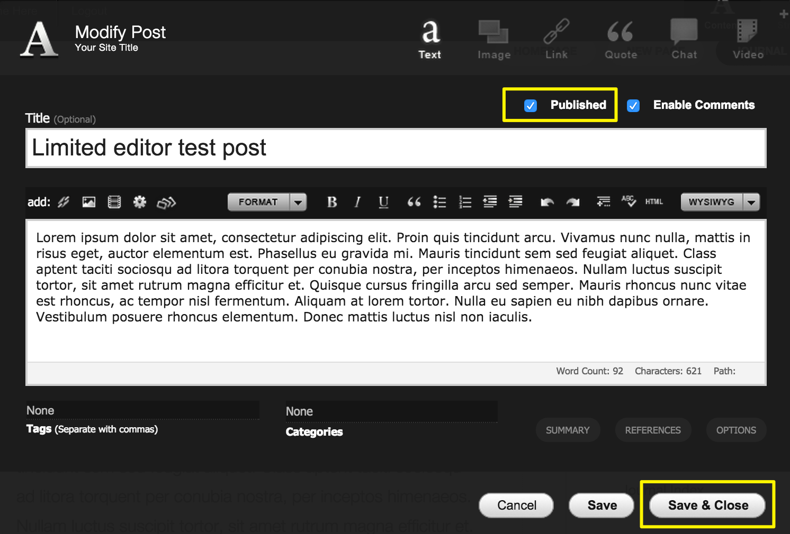The height and width of the screenshot is (534, 790).
Task: Insert a numbered list
Action: coord(465,202)
